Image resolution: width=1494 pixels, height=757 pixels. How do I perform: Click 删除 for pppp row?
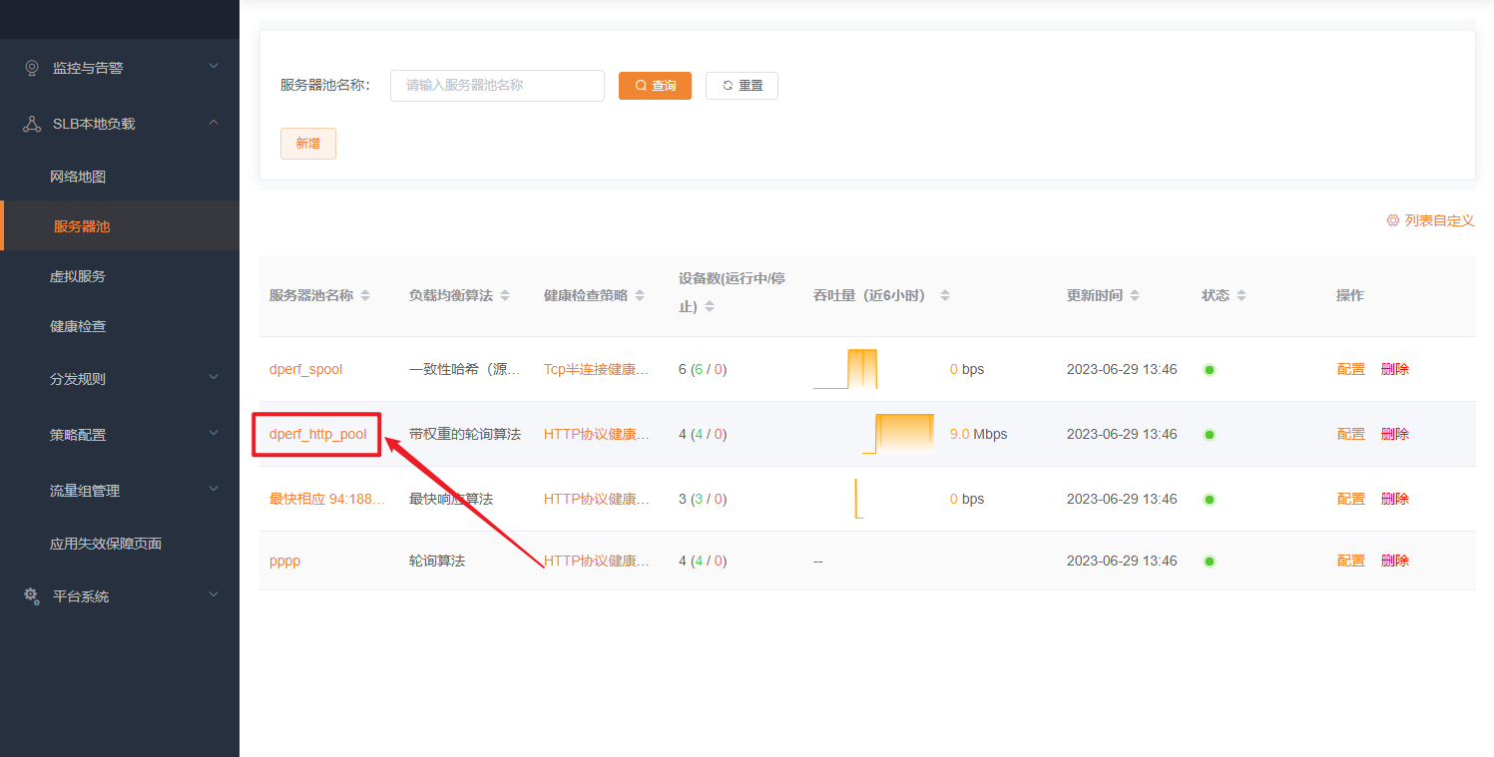coord(1395,561)
